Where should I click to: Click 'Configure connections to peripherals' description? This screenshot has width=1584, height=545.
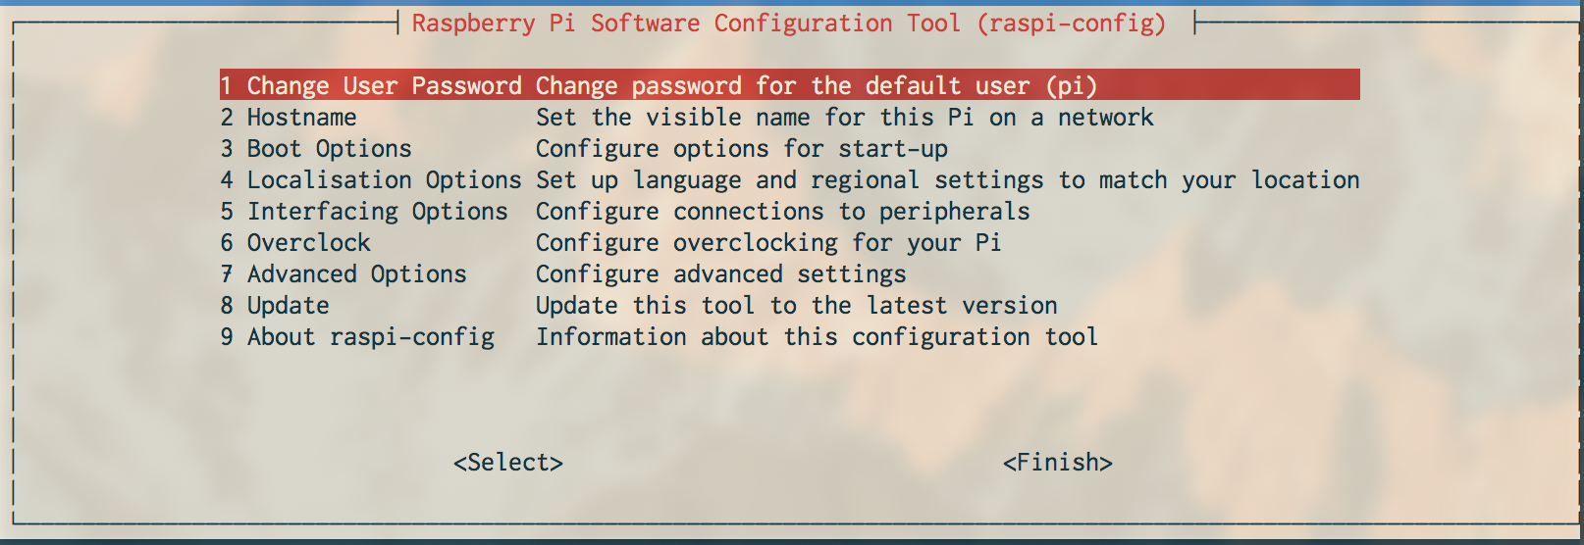(x=782, y=212)
